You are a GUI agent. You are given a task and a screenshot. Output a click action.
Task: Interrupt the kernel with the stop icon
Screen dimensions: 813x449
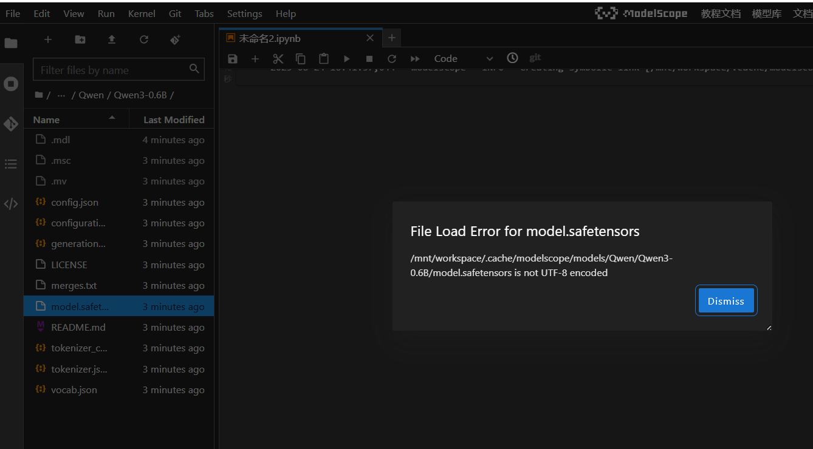pyautogui.click(x=369, y=59)
